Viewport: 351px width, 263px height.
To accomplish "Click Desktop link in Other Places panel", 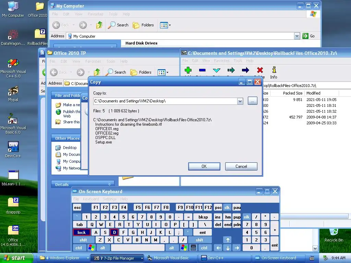I will point(70,148).
